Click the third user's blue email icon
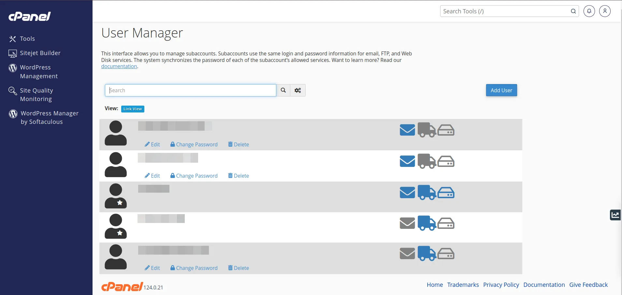The image size is (622, 295). (x=407, y=192)
